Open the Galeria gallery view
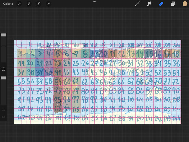The height and width of the screenshot is (142, 189). click(8, 4)
